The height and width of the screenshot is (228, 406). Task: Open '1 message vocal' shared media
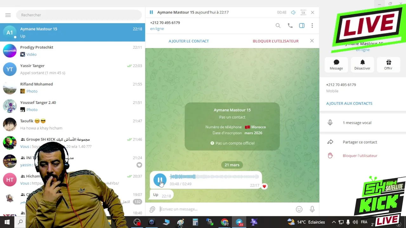click(x=363, y=123)
